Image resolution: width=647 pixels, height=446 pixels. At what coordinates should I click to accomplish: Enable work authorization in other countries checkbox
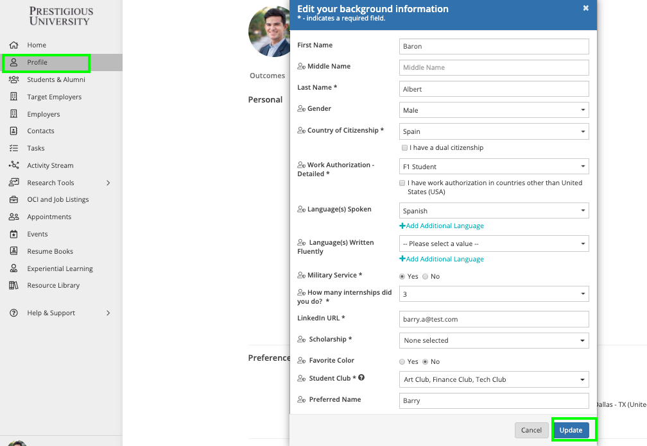[x=402, y=183]
